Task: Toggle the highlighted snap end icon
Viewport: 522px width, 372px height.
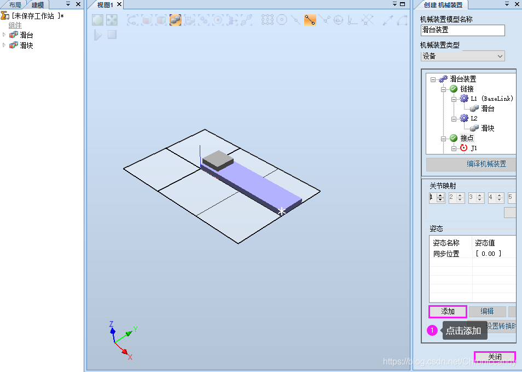Action: (310, 20)
